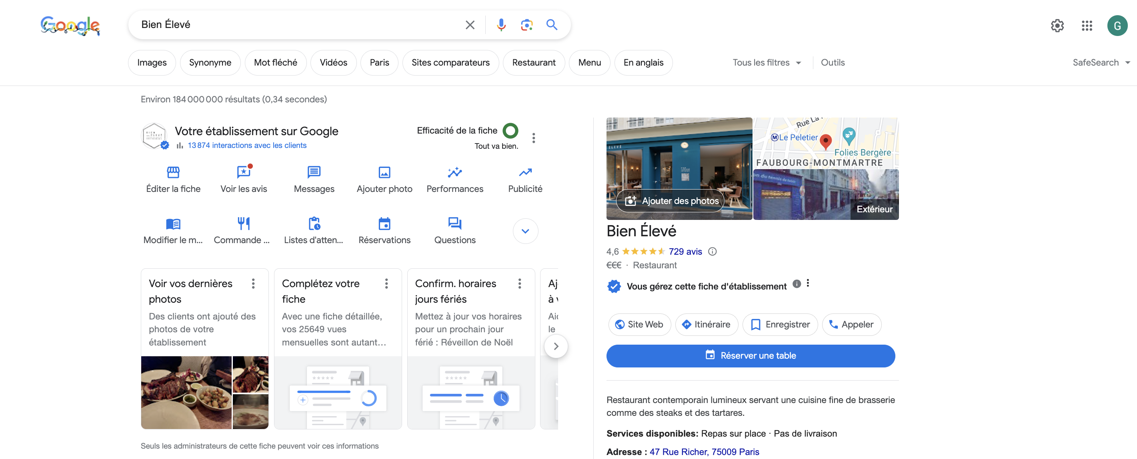Open the SafeSearch dropdown

coord(1100,63)
